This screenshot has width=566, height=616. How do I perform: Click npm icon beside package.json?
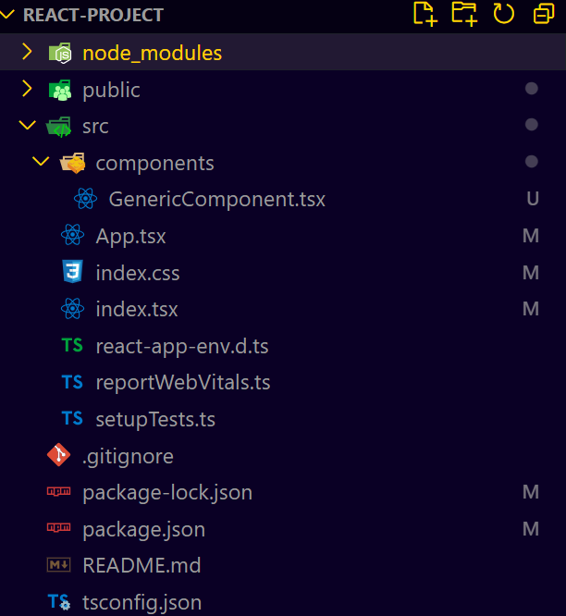pos(59,527)
